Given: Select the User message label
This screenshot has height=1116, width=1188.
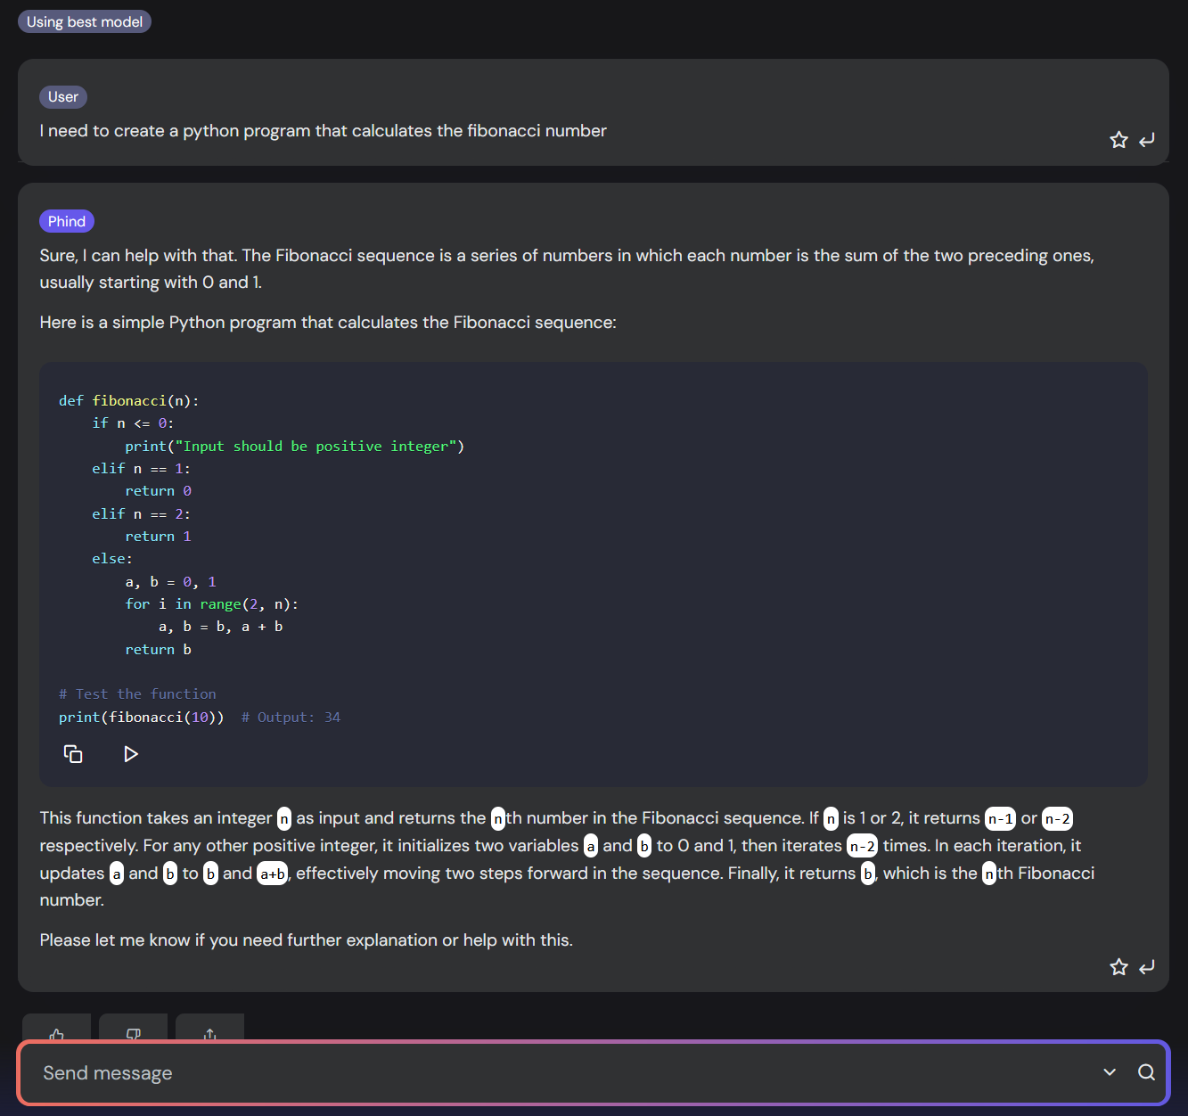Looking at the screenshot, I should point(62,96).
